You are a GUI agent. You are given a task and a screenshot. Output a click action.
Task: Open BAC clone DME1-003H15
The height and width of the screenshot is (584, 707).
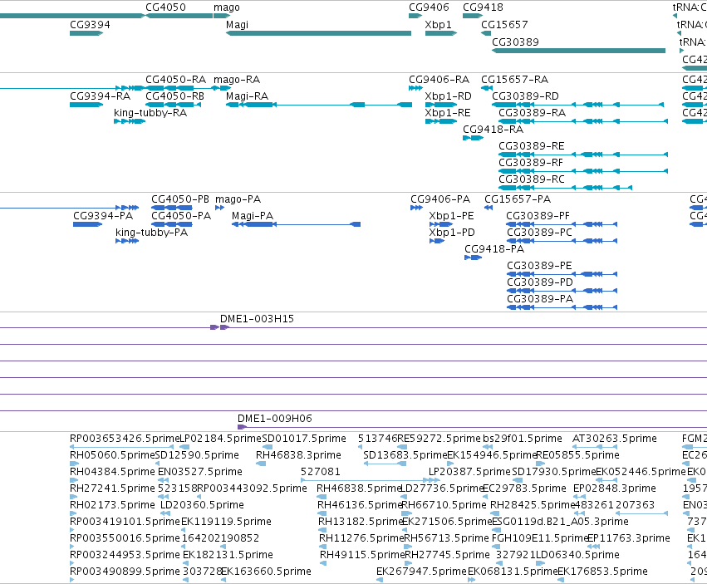pos(257,319)
